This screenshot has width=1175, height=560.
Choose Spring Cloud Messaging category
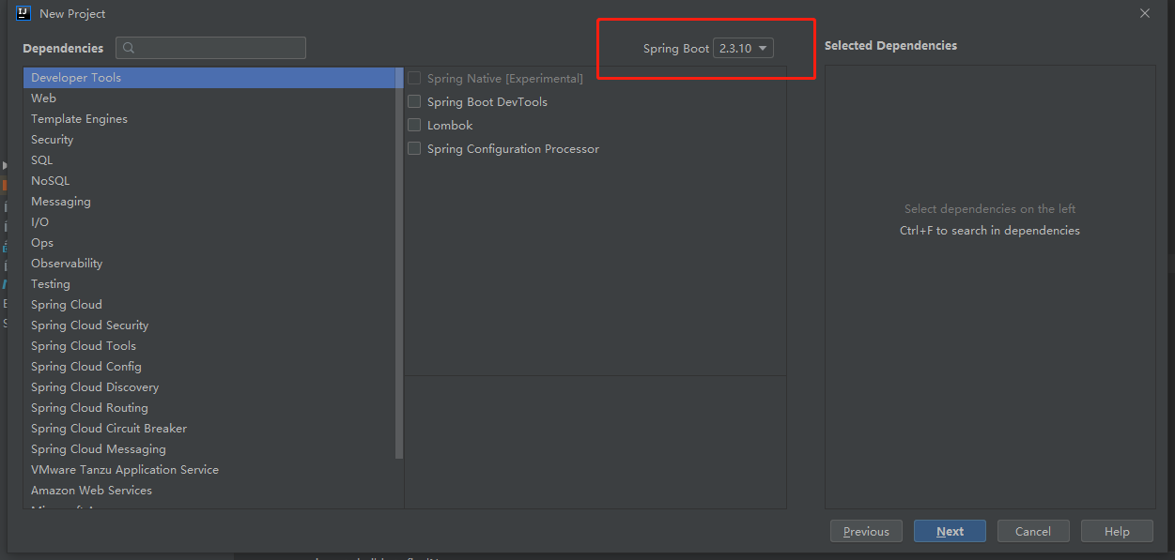[x=209, y=449]
